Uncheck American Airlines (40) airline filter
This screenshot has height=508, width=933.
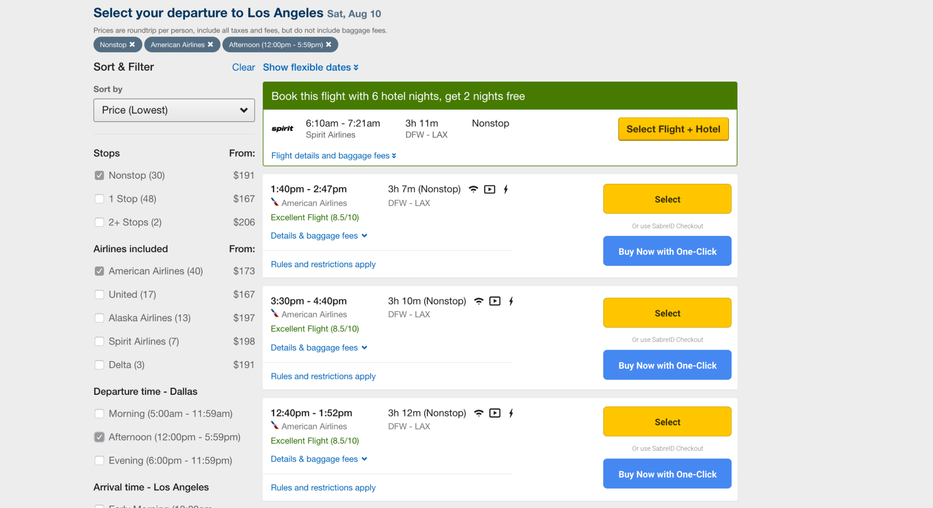(99, 271)
